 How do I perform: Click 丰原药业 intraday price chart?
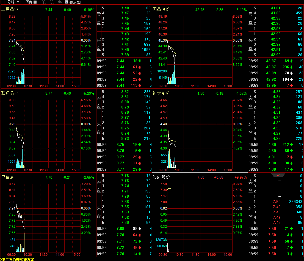pos(48,40)
